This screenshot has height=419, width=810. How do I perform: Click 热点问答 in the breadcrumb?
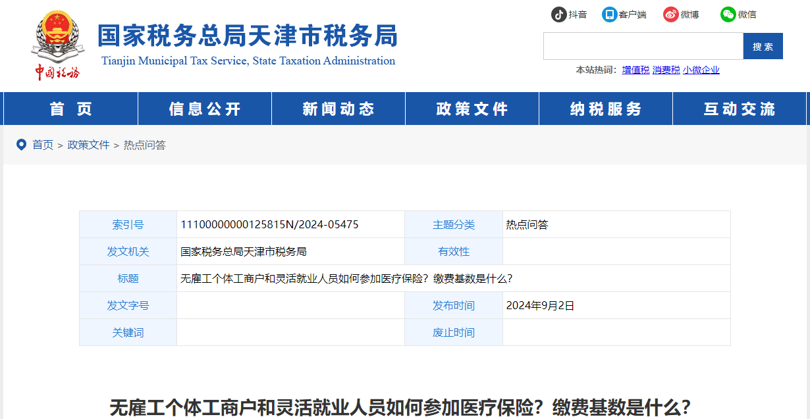click(x=145, y=145)
